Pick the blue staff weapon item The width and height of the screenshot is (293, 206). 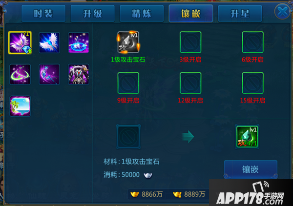[x=49, y=74]
